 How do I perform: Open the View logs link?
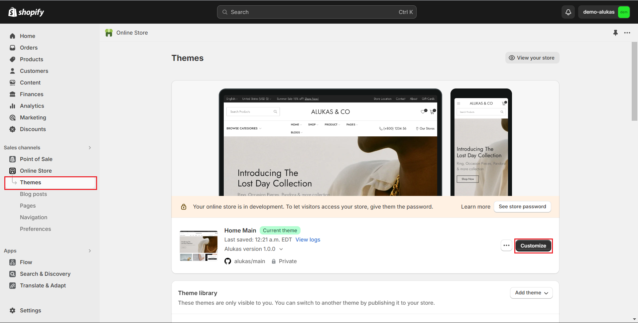tap(308, 240)
